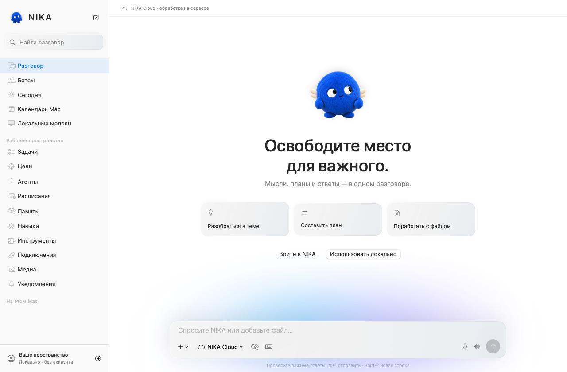The height and width of the screenshot is (372, 567).
Task: Select Подключения in the sidebar
Action: (x=54, y=255)
